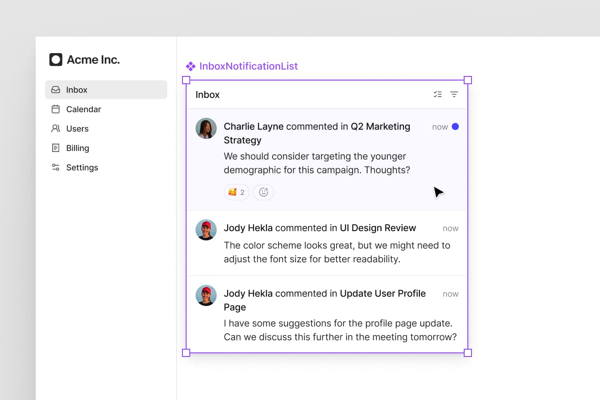The image size is (600, 400).
Task: Go to the Settings menu item
Action: pos(82,168)
